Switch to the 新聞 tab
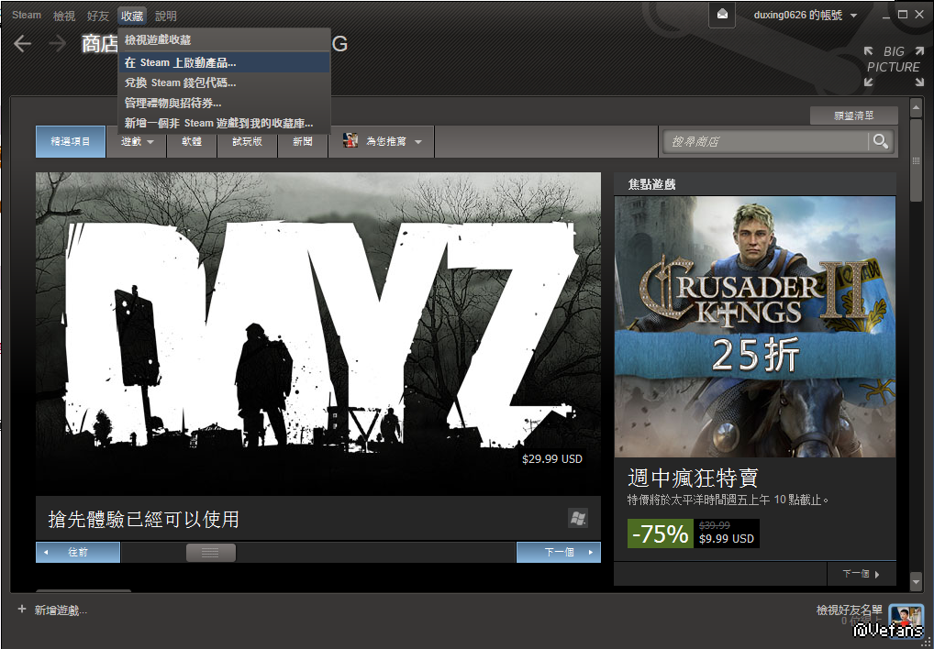 coord(303,141)
